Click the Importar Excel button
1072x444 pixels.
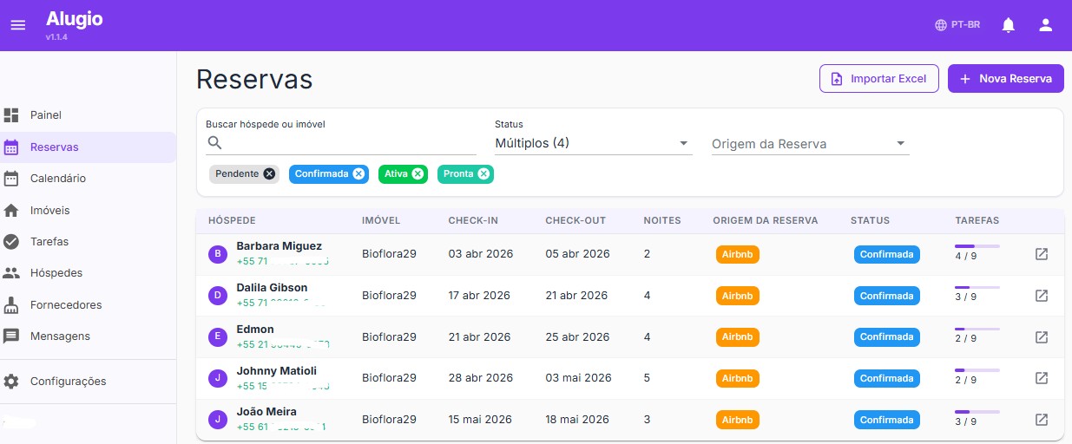(879, 78)
